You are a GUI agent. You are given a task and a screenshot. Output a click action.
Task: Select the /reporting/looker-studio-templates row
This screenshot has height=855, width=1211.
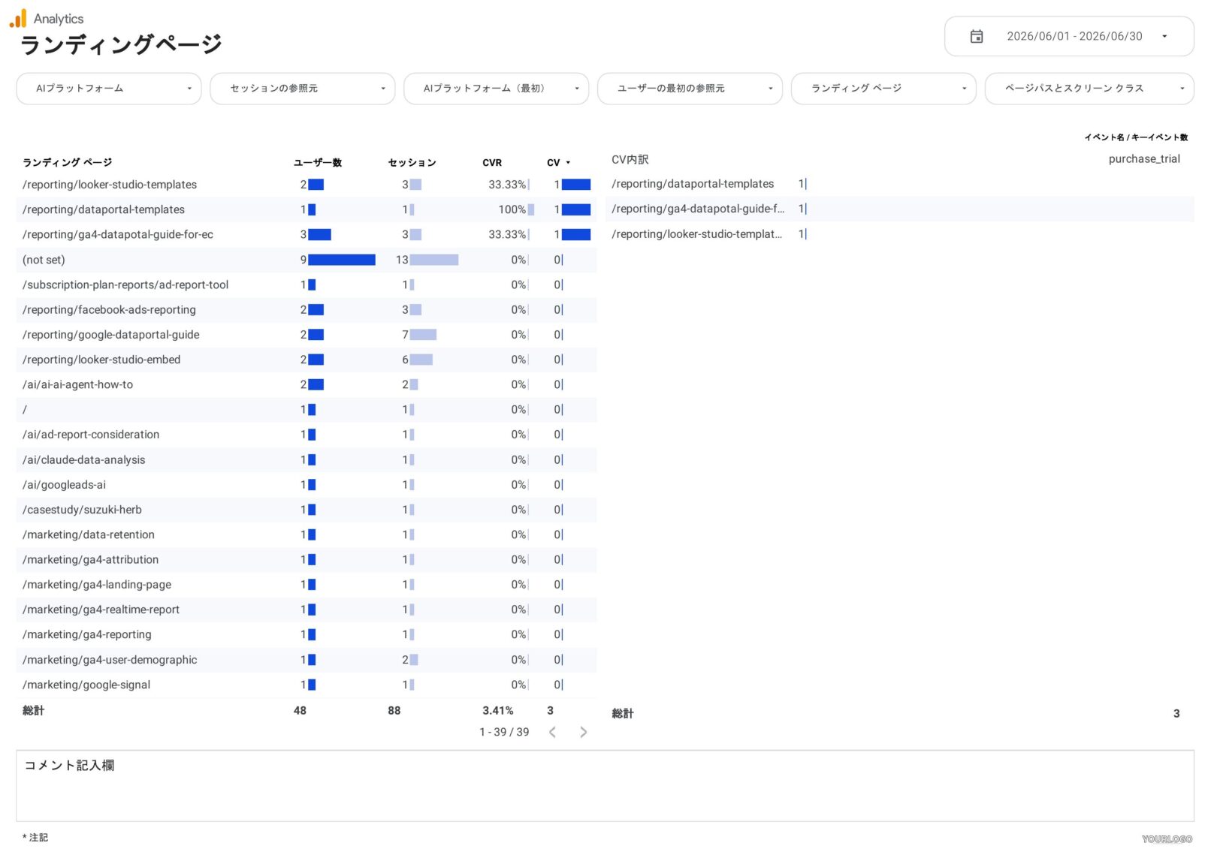307,185
